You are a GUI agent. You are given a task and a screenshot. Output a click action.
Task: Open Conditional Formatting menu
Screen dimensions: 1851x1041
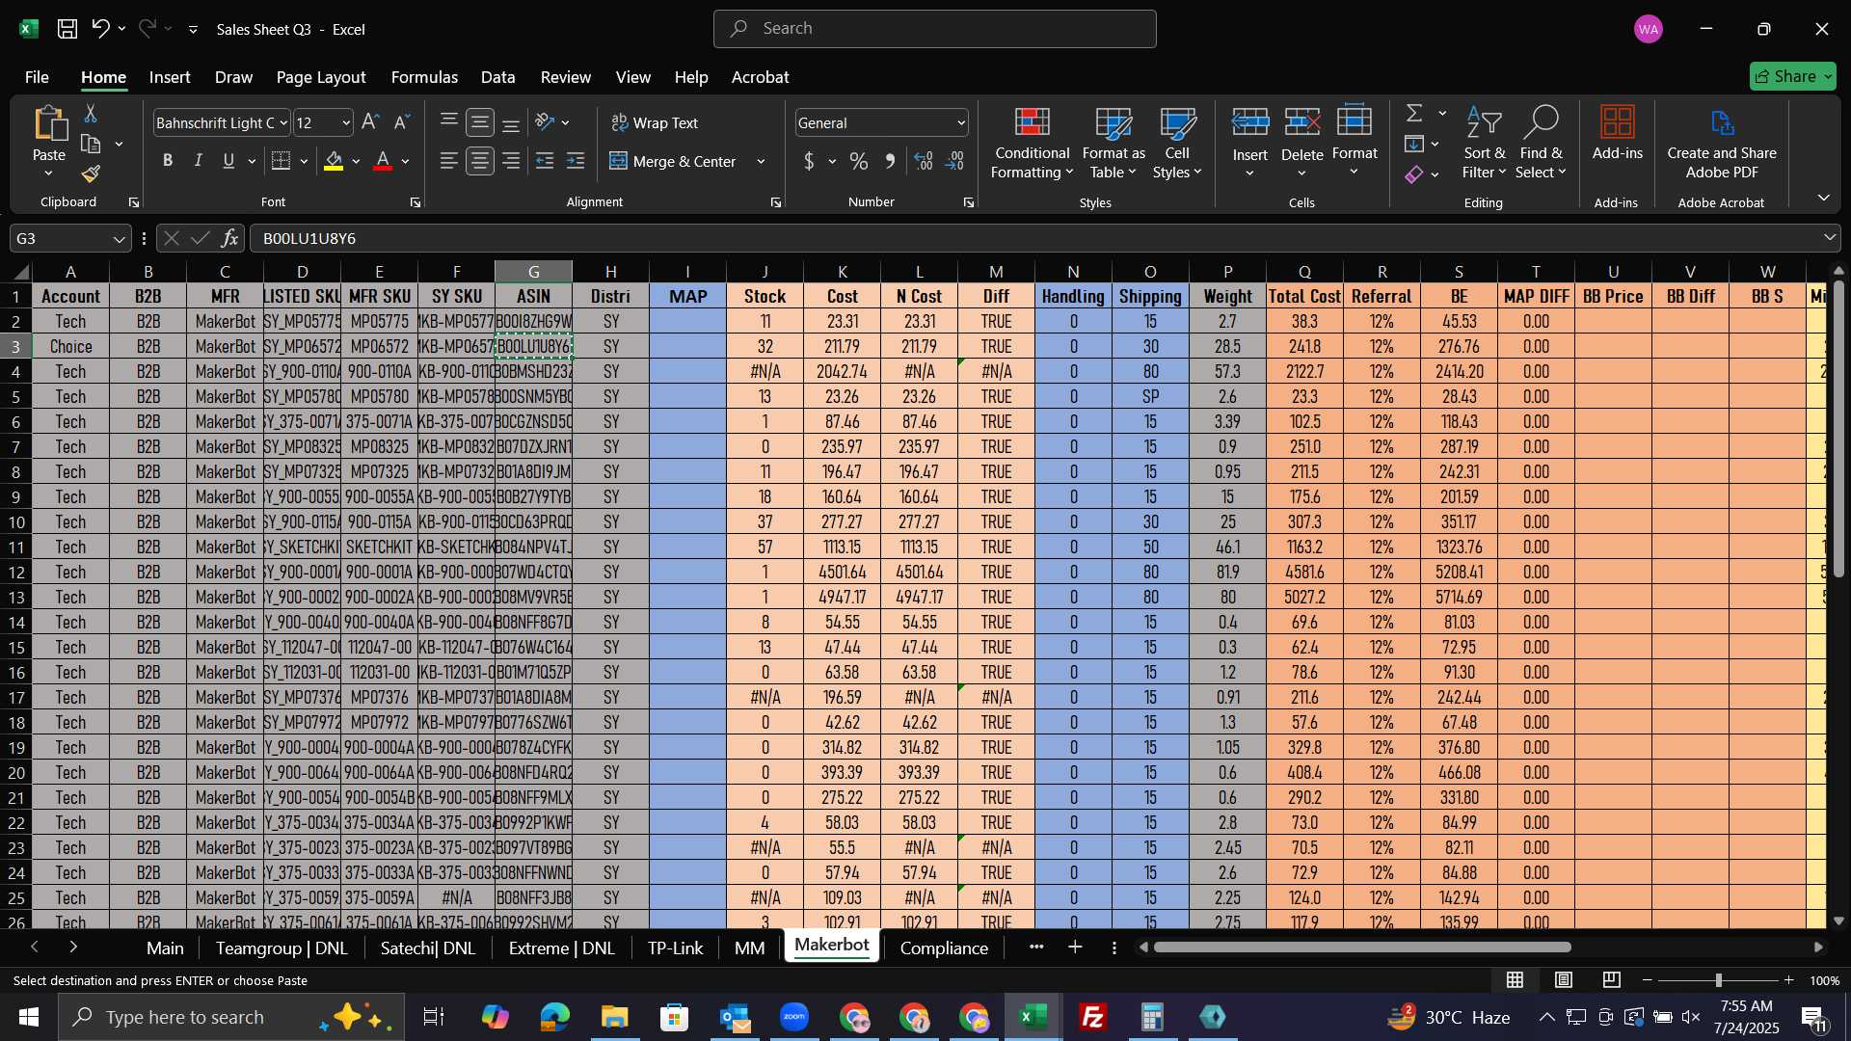[x=1032, y=143]
